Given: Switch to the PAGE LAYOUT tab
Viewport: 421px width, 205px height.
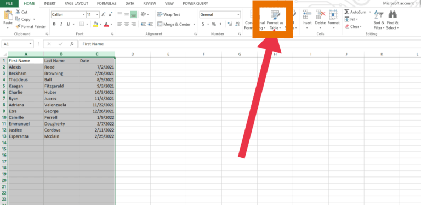Looking at the screenshot, I should (76, 3).
